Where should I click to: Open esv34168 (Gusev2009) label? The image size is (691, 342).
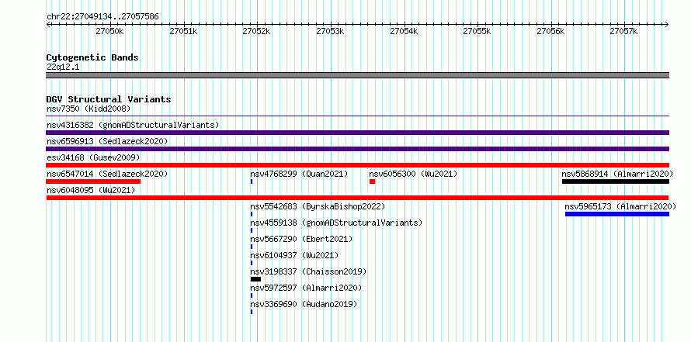93,157
